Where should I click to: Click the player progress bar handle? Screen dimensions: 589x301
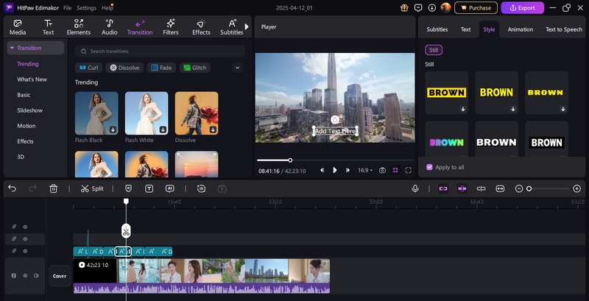point(290,160)
